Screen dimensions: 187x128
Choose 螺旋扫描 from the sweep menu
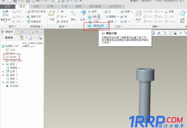[98, 26]
